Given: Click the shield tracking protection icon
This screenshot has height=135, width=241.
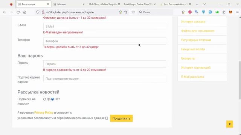Looking at the screenshot, I should coord(38,12).
